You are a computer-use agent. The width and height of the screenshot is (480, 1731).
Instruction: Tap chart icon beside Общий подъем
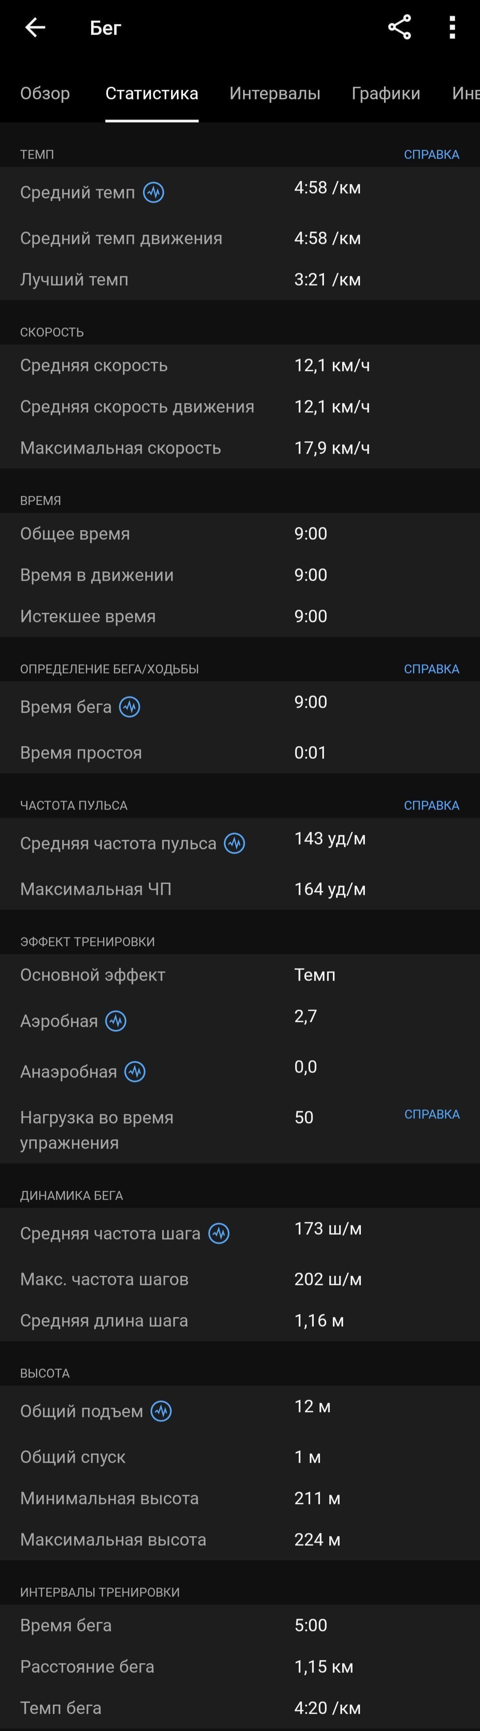point(161,1411)
